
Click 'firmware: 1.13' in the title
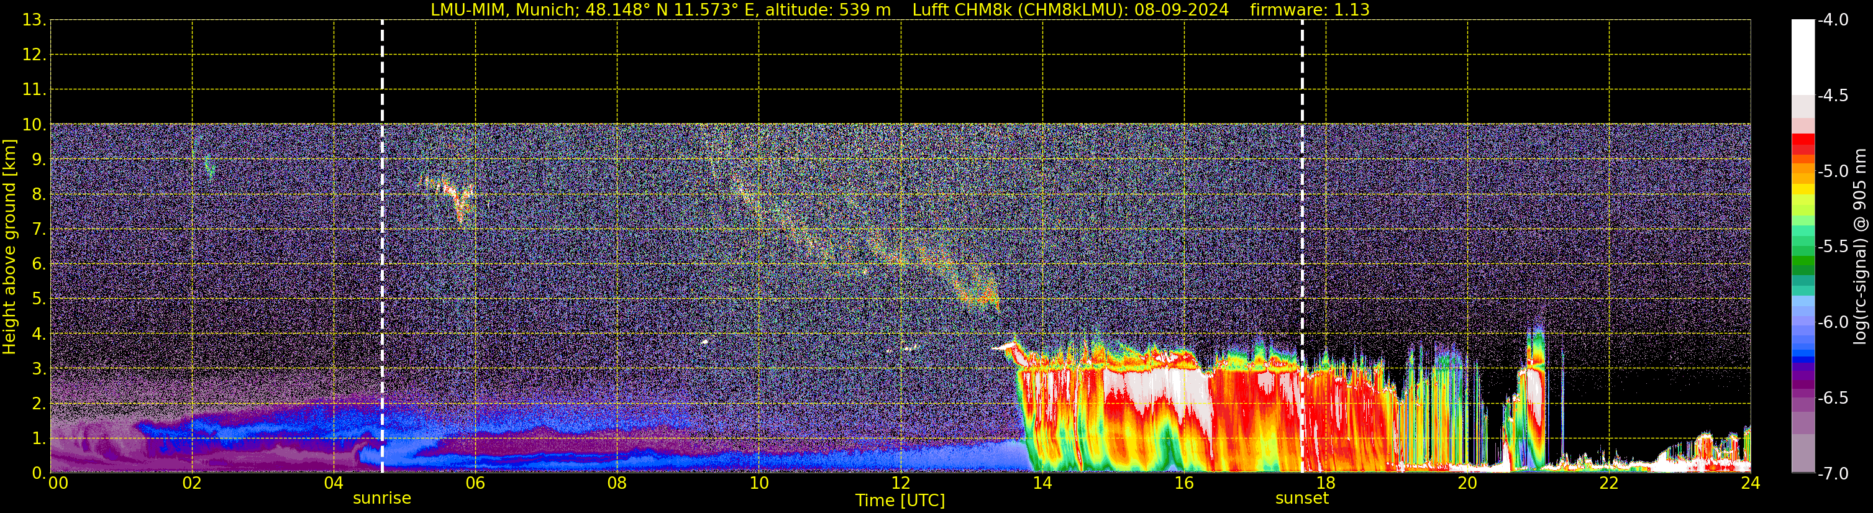(1310, 10)
